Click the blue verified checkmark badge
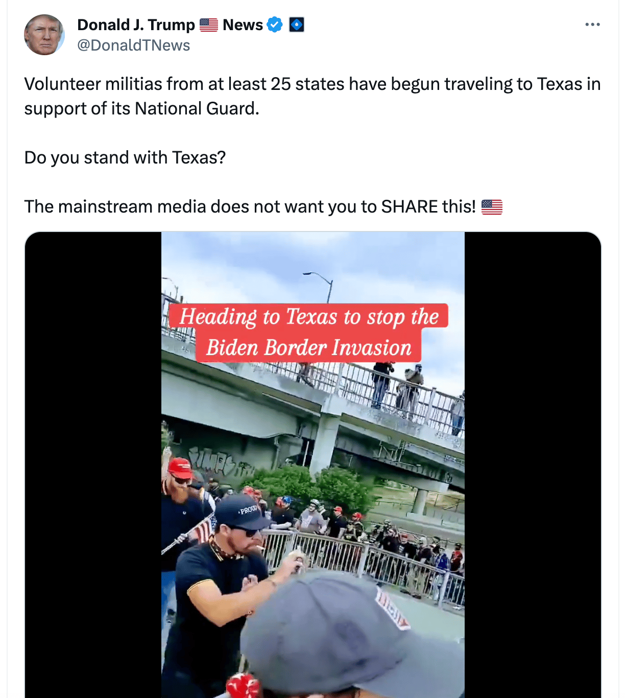 (x=275, y=25)
